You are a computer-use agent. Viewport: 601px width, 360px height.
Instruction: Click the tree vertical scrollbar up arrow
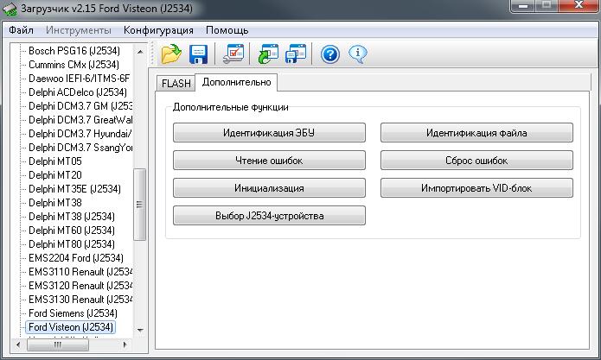point(140,51)
